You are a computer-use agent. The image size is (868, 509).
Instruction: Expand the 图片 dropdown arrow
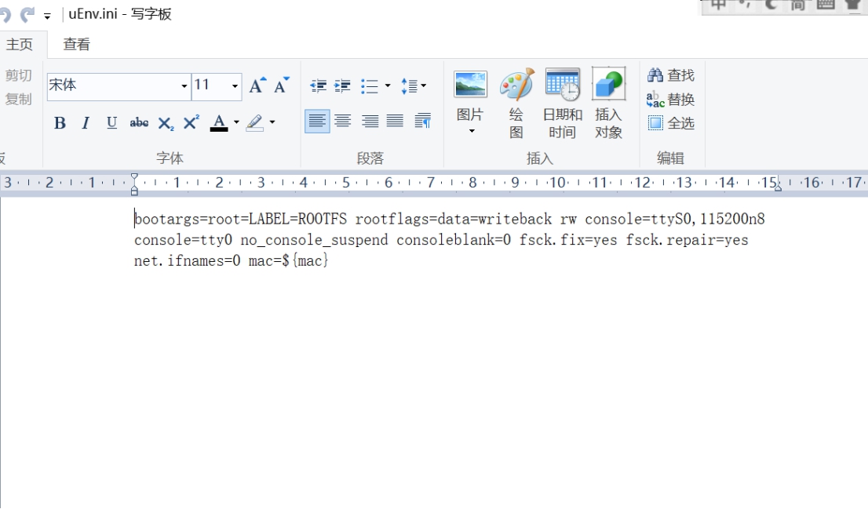(472, 131)
